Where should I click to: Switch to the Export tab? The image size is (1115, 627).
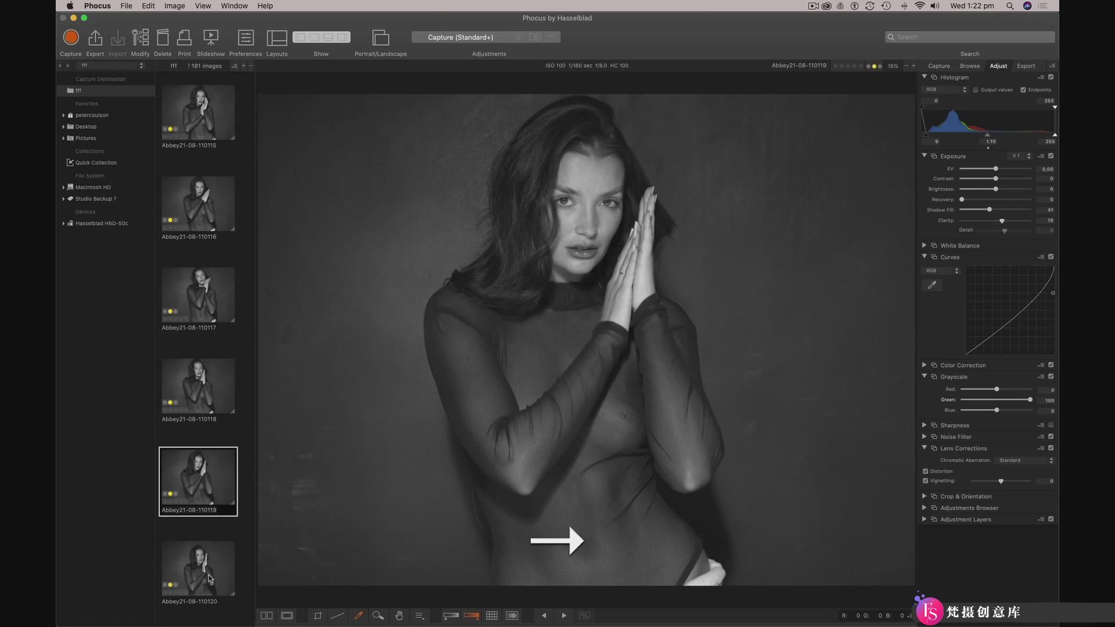[x=1026, y=66]
